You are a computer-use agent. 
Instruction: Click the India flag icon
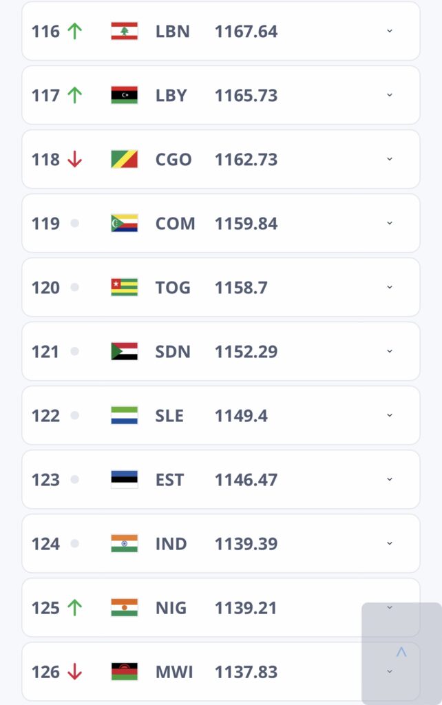pos(124,544)
